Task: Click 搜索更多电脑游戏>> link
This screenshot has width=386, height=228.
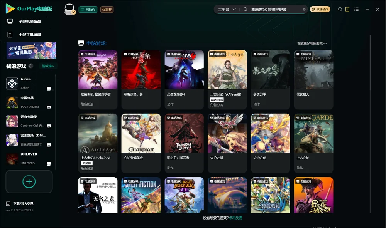Action: click(x=312, y=44)
